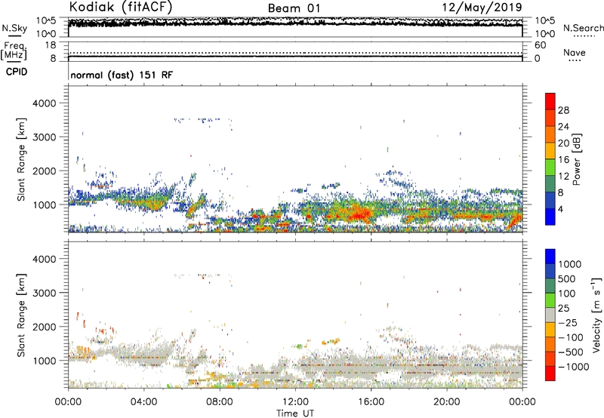Click the "normal (fast) 151 RF" text
The image size is (604, 418).
122,75
